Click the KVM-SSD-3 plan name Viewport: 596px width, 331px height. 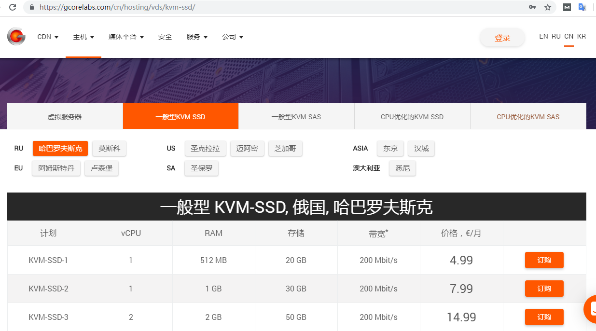coord(48,317)
